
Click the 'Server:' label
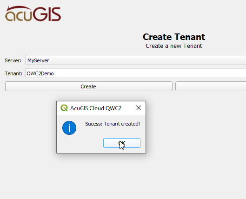13,60
